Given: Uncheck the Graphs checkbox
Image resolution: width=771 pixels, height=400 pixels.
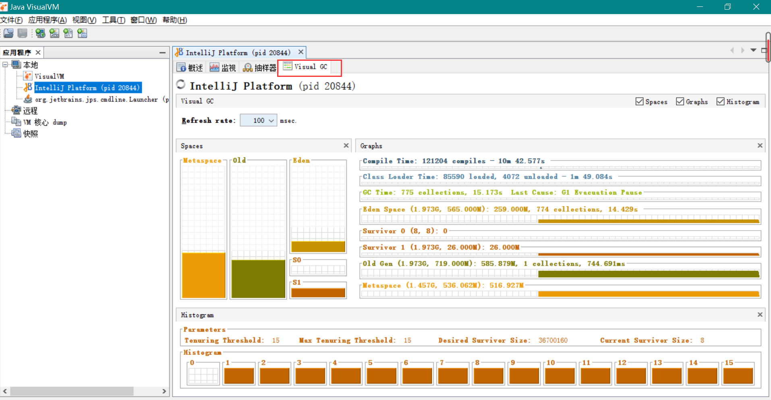Looking at the screenshot, I should pos(680,101).
